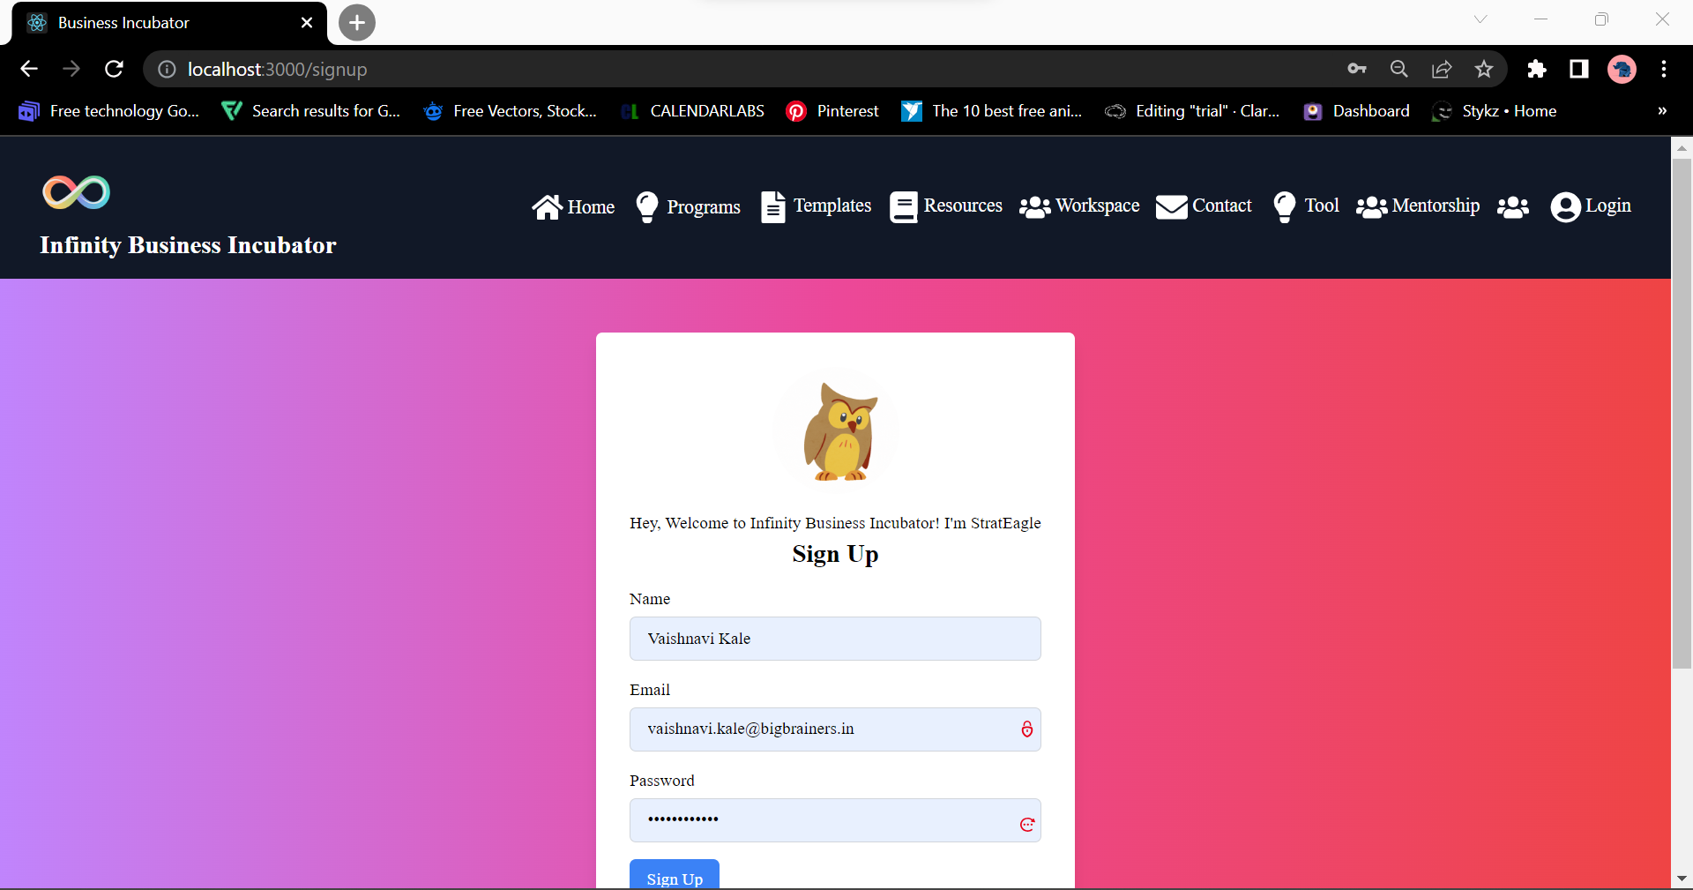Click the Tool lightbulb icon
The width and height of the screenshot is (1693, 890).
[1285, 206]
